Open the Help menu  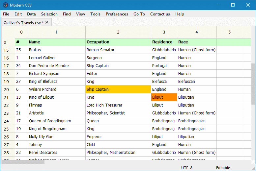point(180,14)
